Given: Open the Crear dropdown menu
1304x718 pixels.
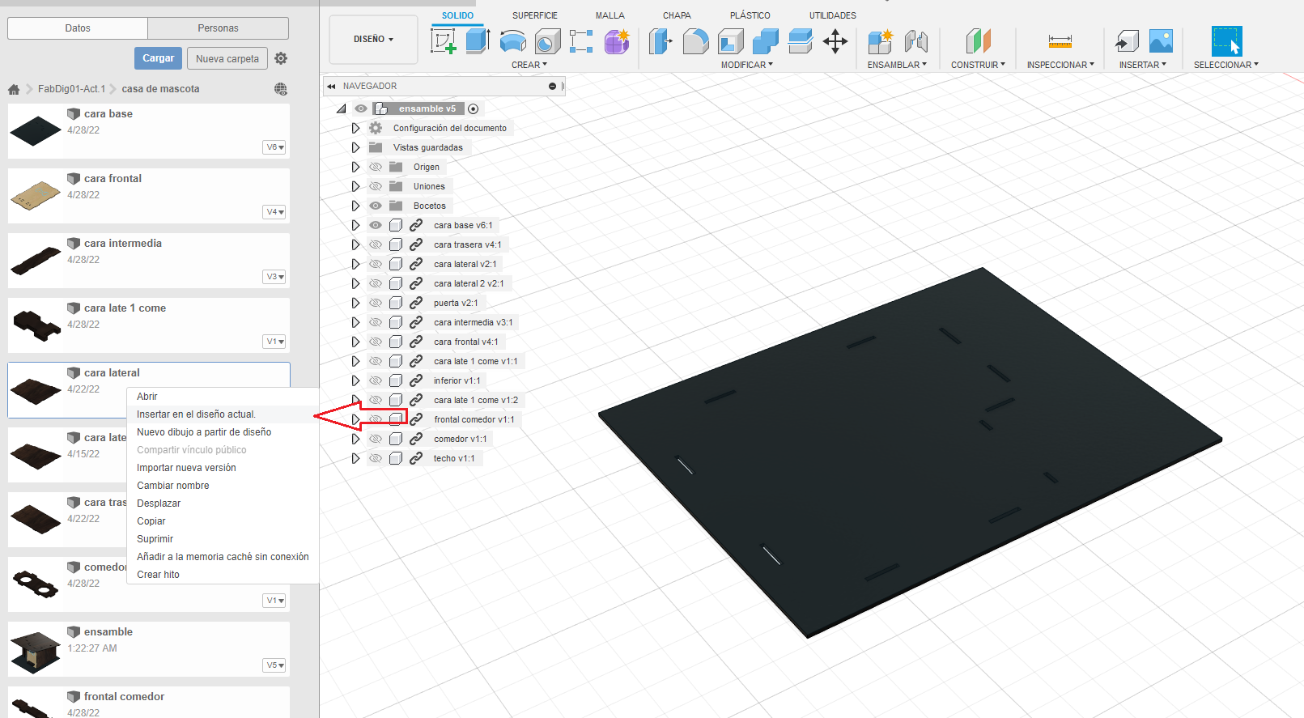Looking at the screenshot, I should [529, 65].
